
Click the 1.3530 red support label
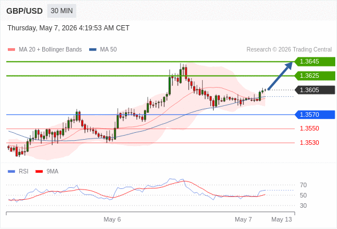pyautogui.click(x=309, y=143)
